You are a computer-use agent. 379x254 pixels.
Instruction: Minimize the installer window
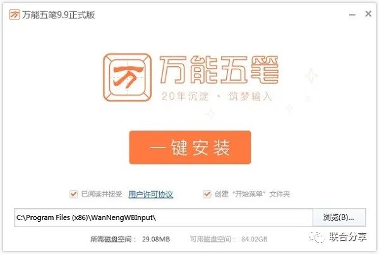pyautogui.click(x=352, y=15)
